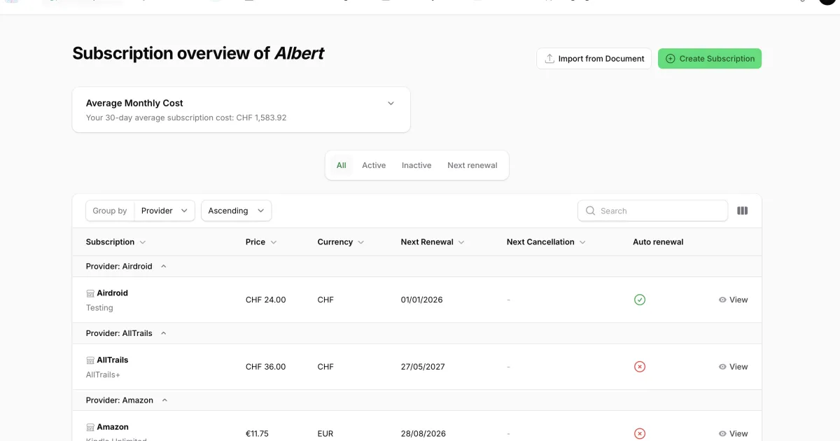View the Airdroid subscription details
Screen dimensions: 840x441
pyautogui.click(x=733, y=300)
